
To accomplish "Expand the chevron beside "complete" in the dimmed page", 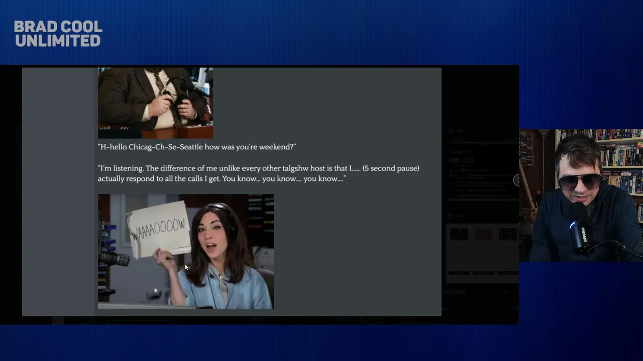I will click(x=506, y=292).
